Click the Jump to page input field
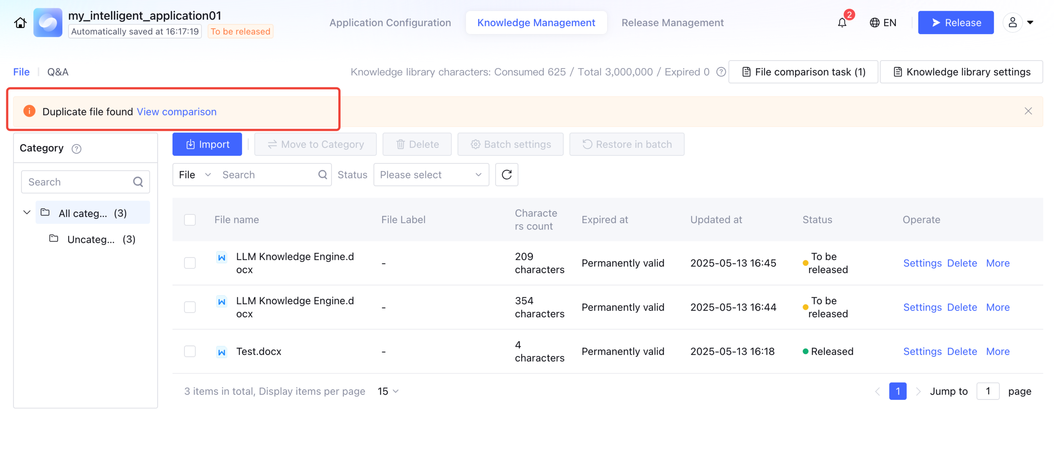 (987, 391)
